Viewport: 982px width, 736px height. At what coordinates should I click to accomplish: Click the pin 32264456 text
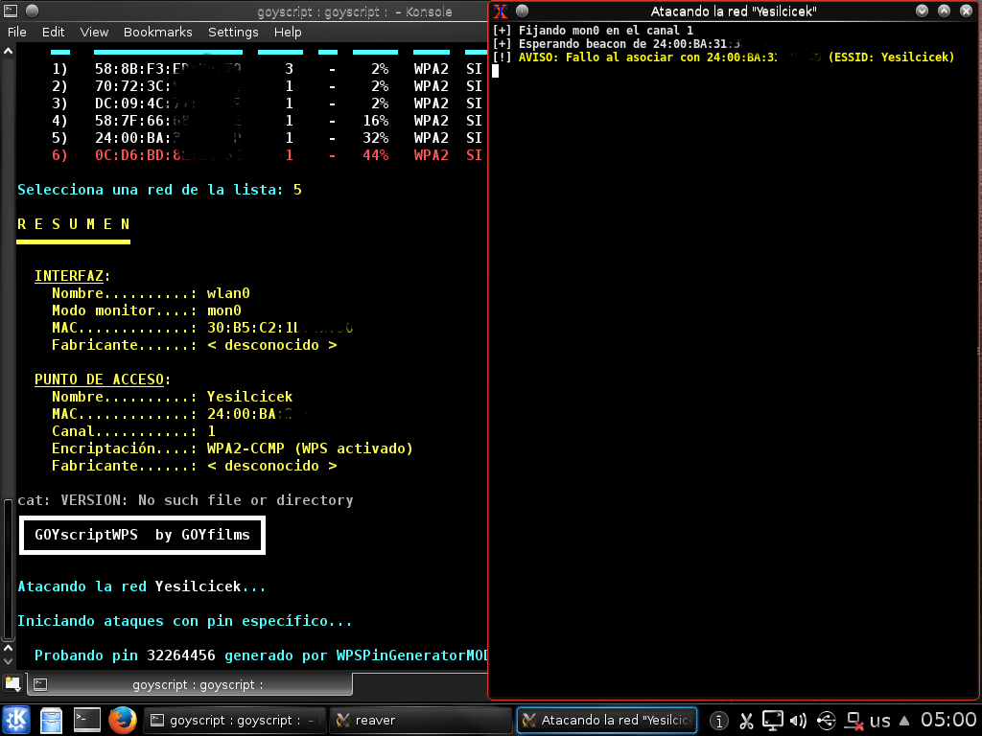pos(181,655)
